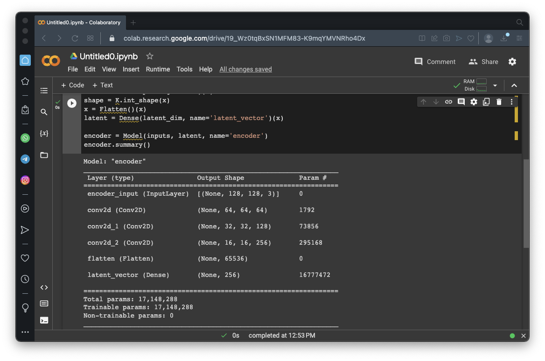Mirror cell in tab
The height and width of the screenshot is (361, 545).
click(486, 102)
